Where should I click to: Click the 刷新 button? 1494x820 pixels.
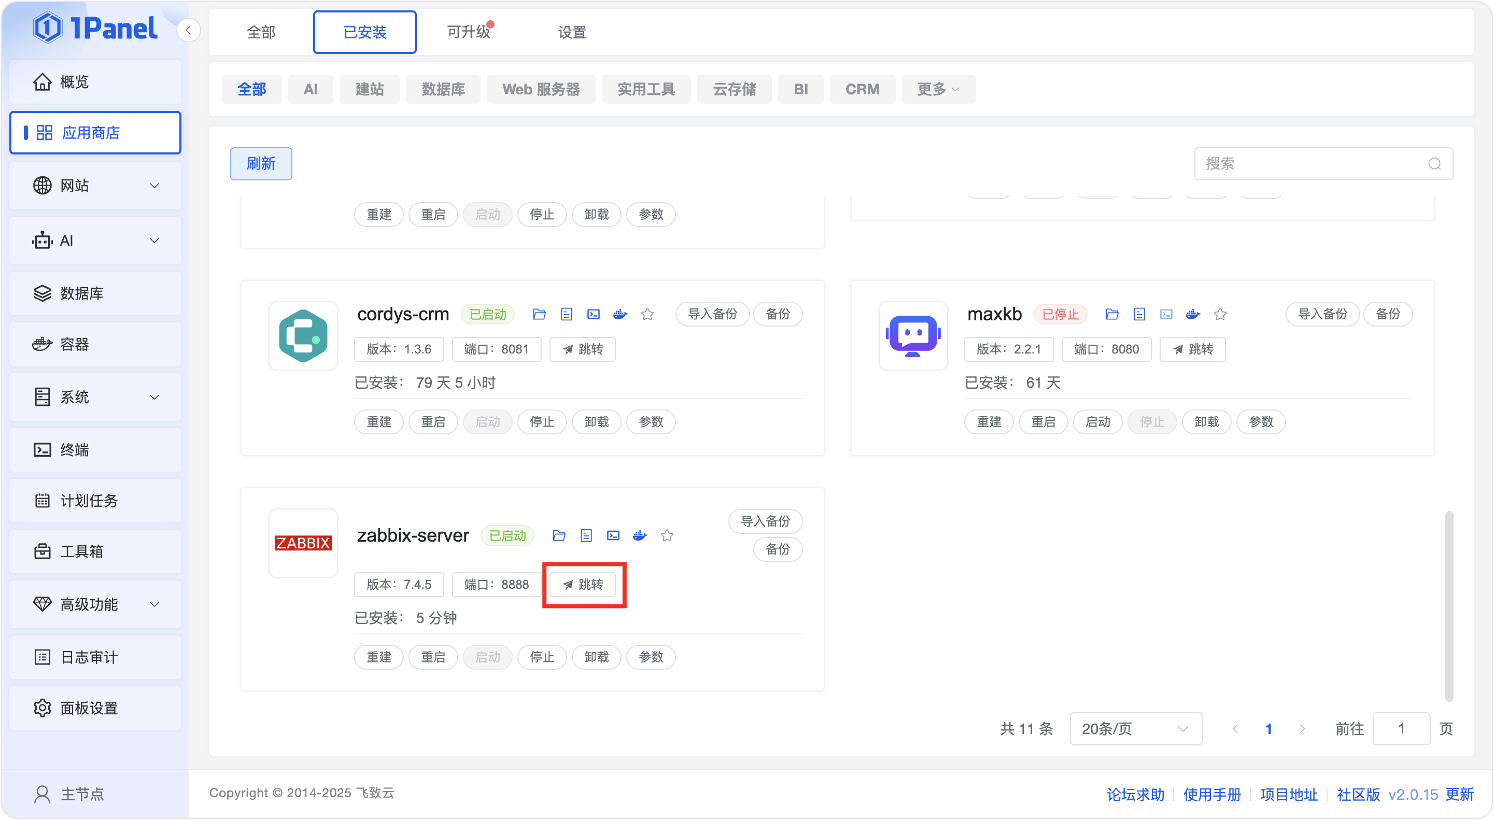click(x=261, y=164)
